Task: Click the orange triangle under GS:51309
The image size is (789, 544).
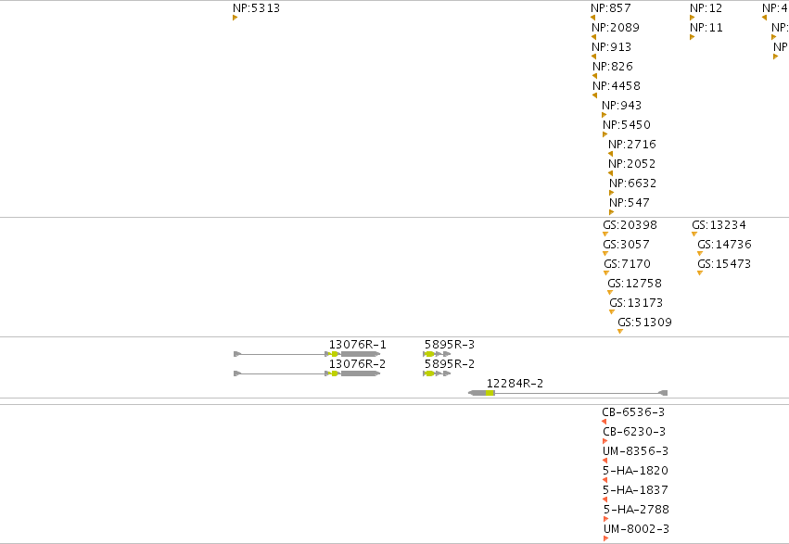Action: pos(620,332)
